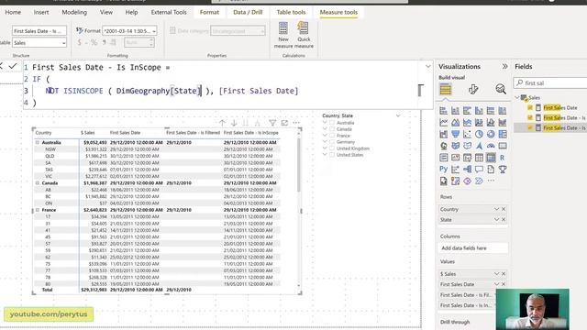Select the Gauge visual
Screen dimensions: 587x330
coord(491,146)
